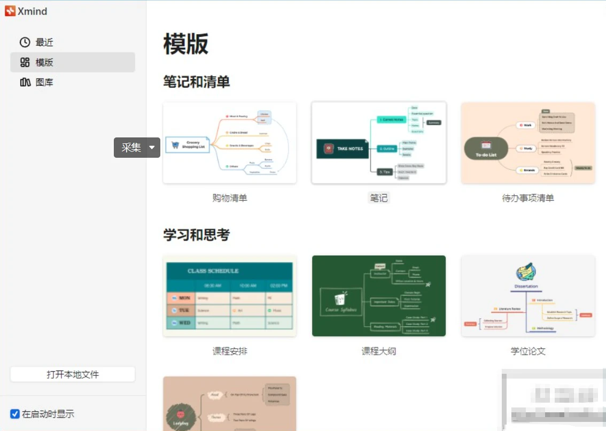Uncheck the 在启动时显示 checkbox
Image resolution: width=606 pixels, height=431 pixels.
coord(14,413)
